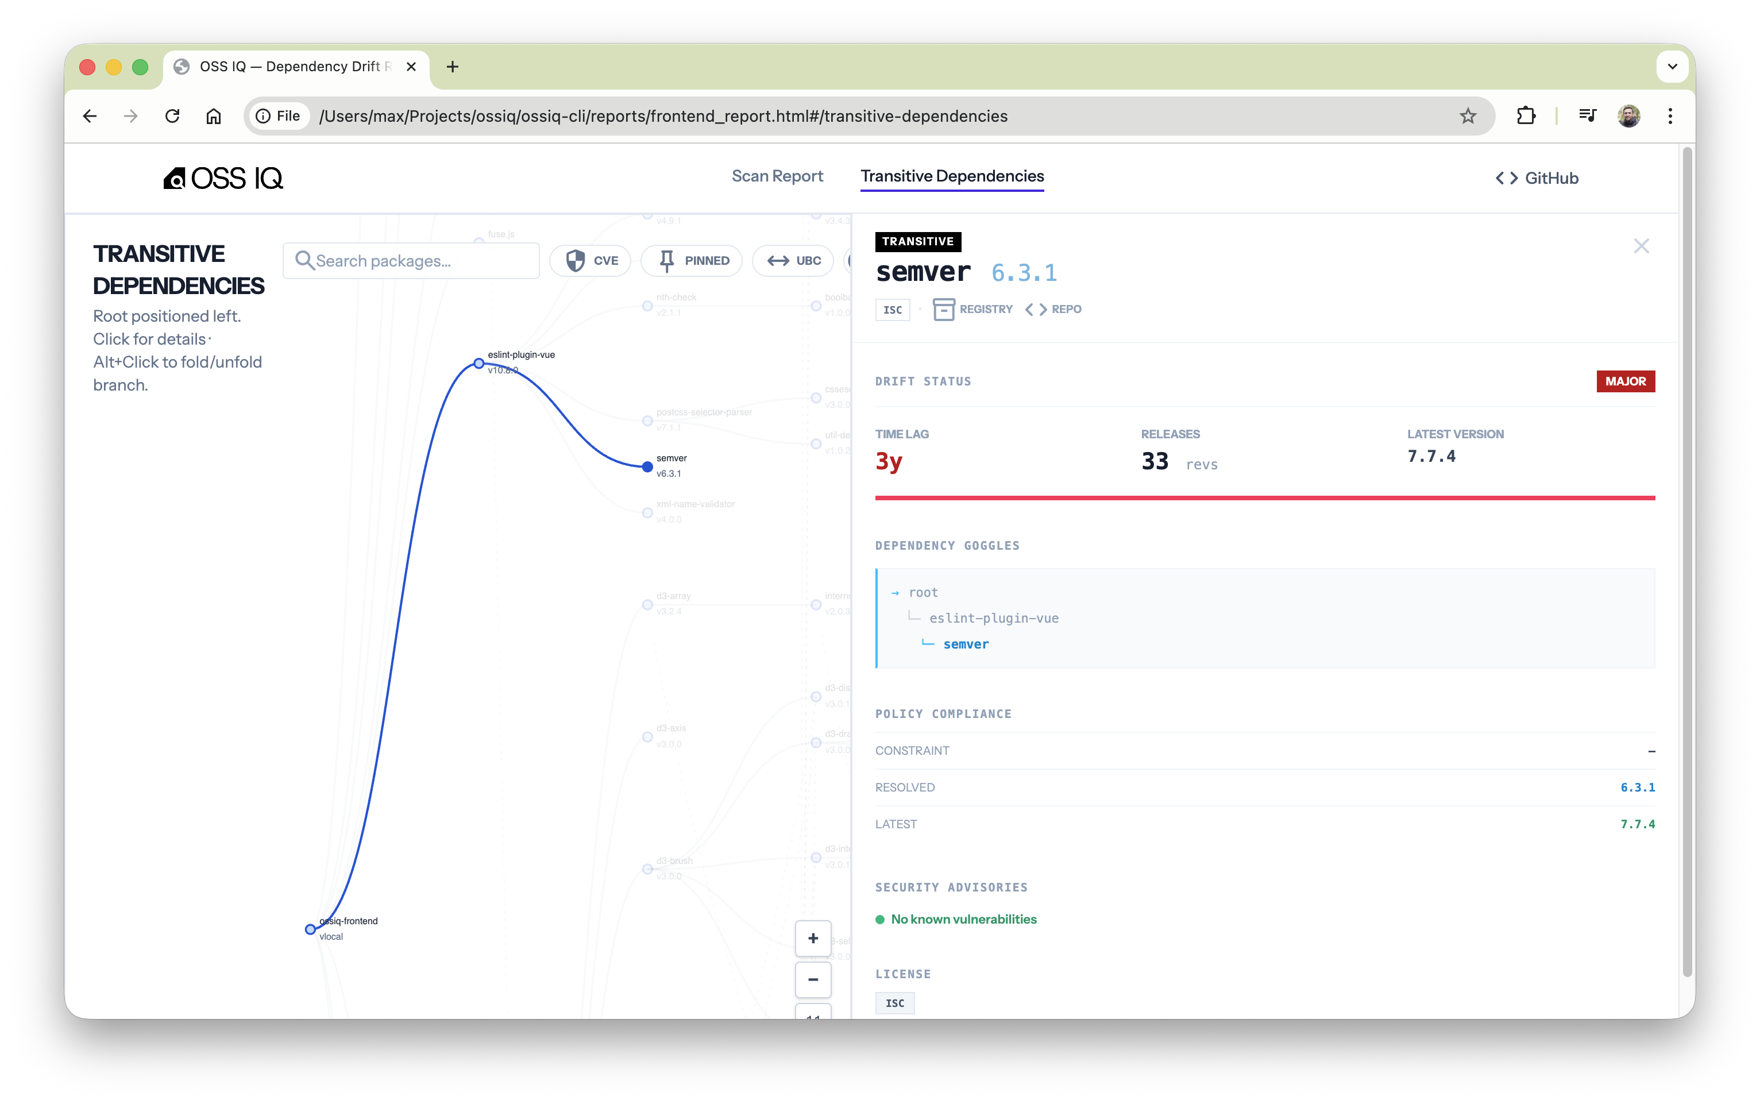Click the double-arrow icon in the UBC filter
This screenshot has width=1760, height=1104.
779,261
